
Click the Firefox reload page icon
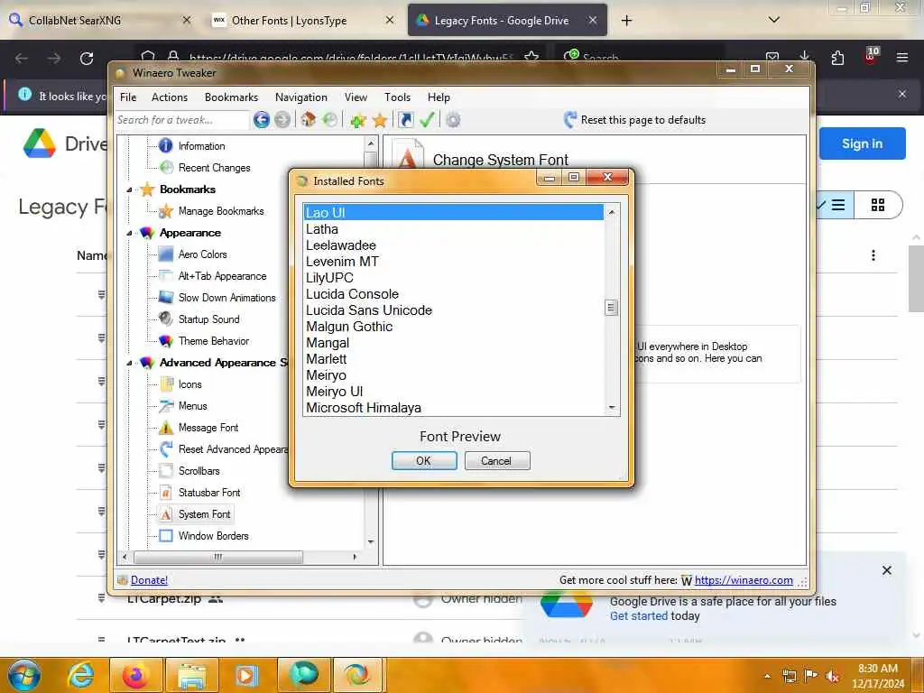click(87, 59)
